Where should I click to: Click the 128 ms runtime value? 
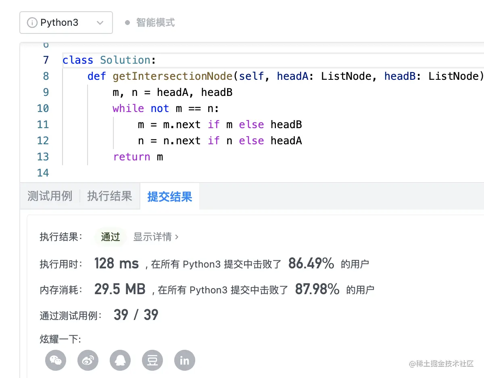coord(117,264)
